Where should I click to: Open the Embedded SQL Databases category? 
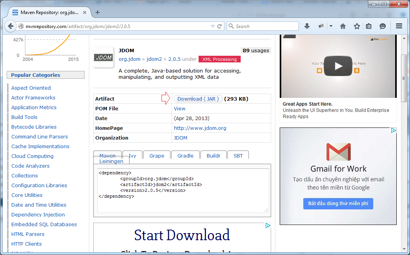click(x=44, y=224)
